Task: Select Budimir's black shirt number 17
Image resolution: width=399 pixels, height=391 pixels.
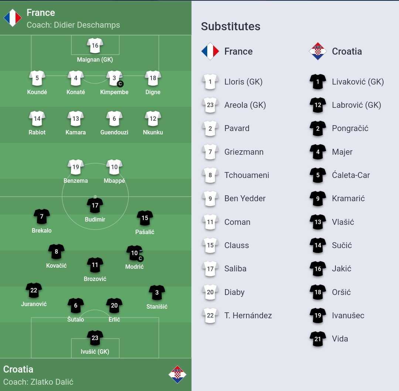Action: [x=95, y=205]
